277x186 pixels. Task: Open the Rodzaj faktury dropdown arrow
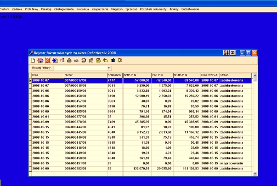pyautogui.click(x=109, y=68)
